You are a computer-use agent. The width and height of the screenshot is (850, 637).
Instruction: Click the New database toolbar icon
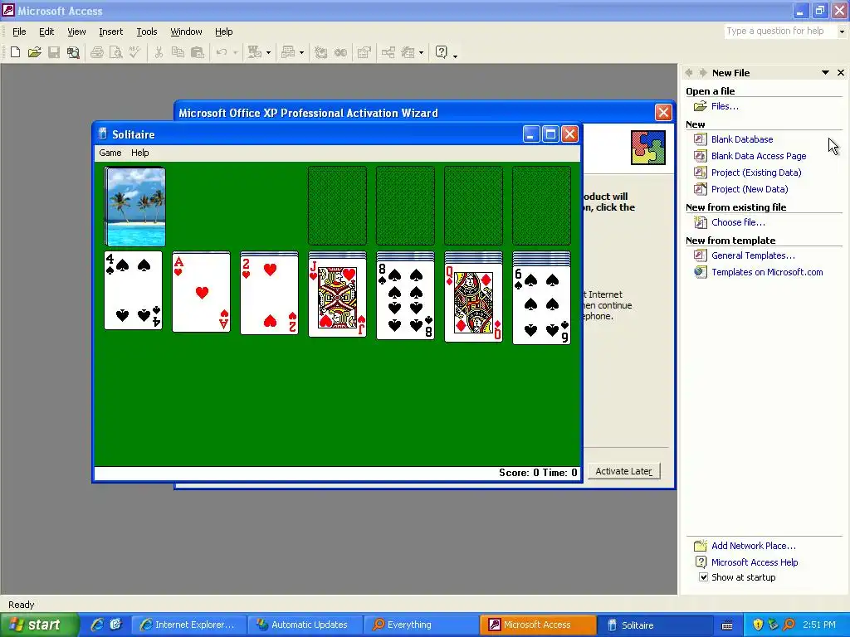pyautogui.click(x=15, y=52)
